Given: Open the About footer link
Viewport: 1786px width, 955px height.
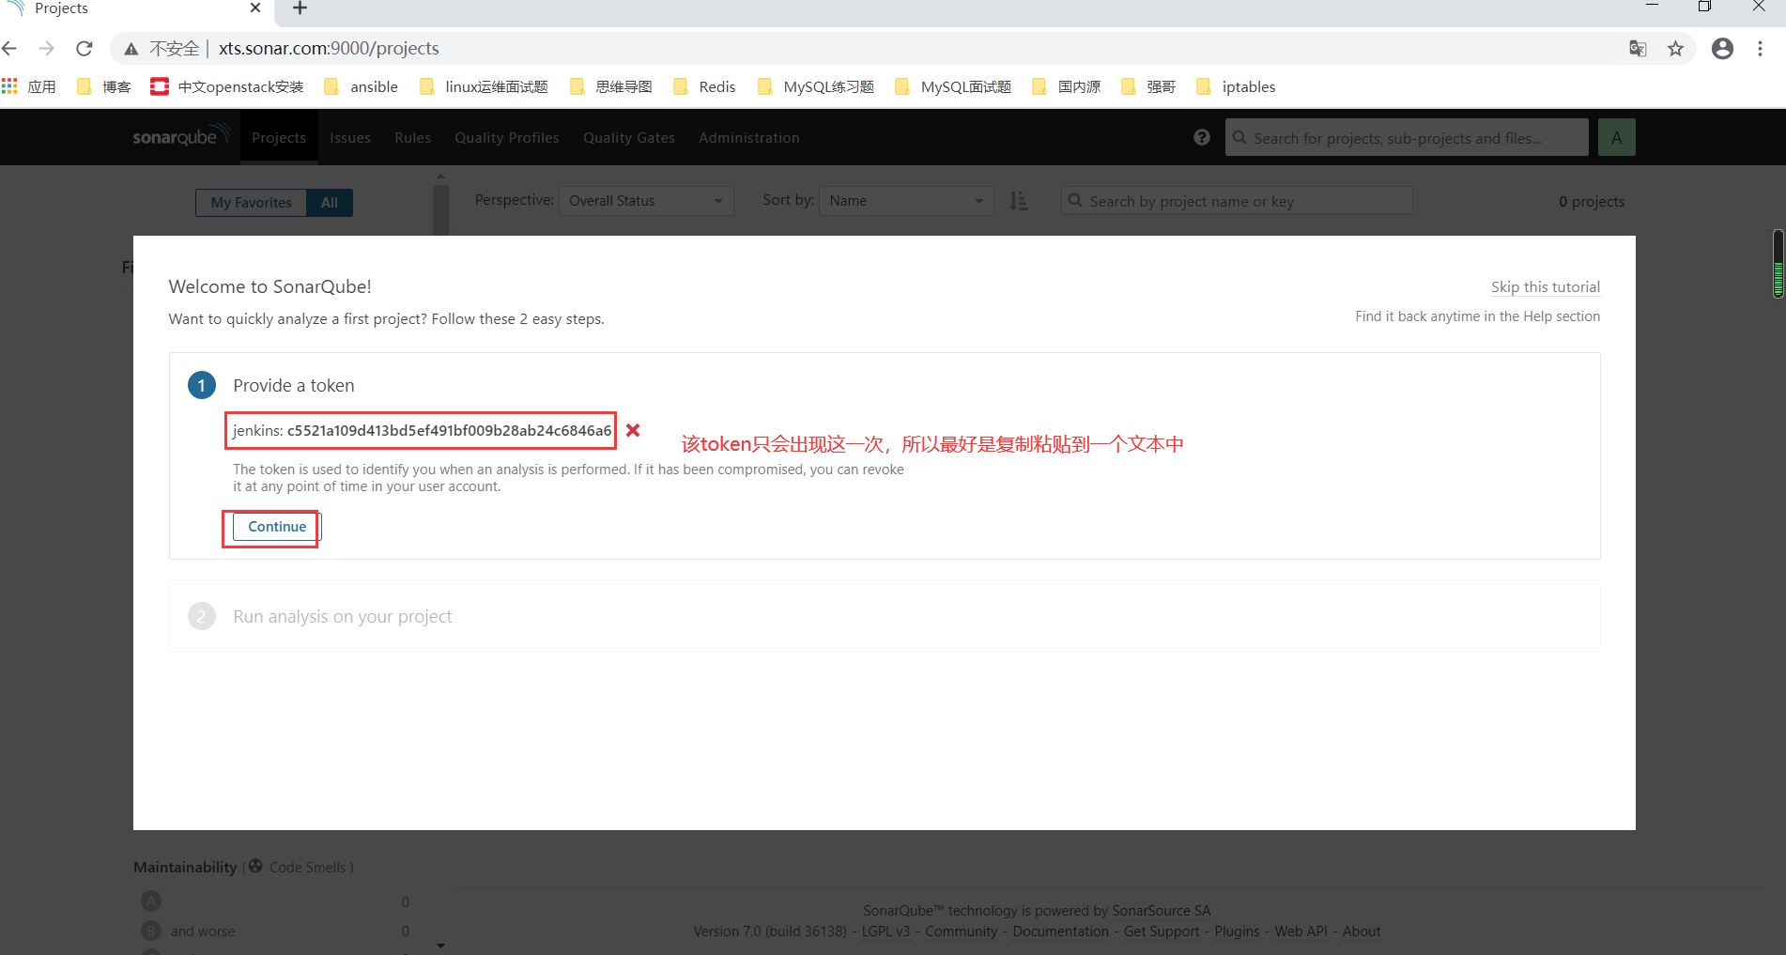Looking at the screenshot, I should pos(1362,932).
